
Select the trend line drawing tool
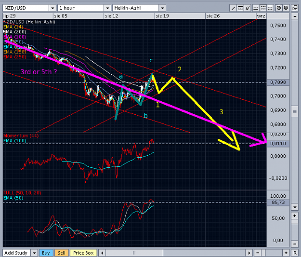(233, 8)
